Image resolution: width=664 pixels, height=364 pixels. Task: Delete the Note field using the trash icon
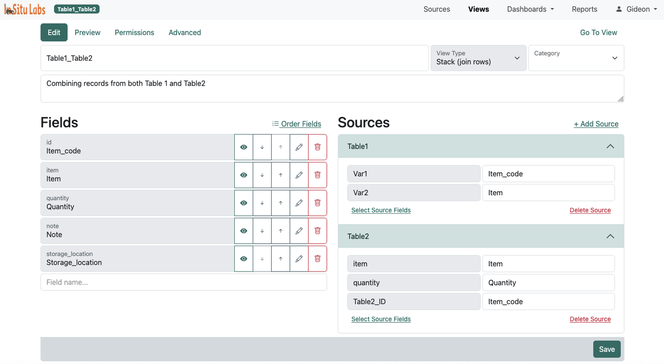(x=317, y=231)
